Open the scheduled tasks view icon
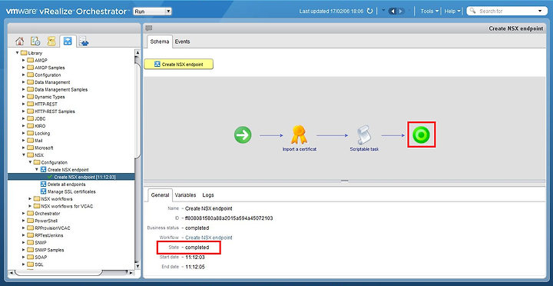 [35, 42]
